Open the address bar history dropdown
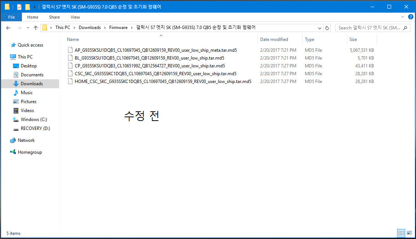This screenshot has height=239, width=416. pos(320,28)
